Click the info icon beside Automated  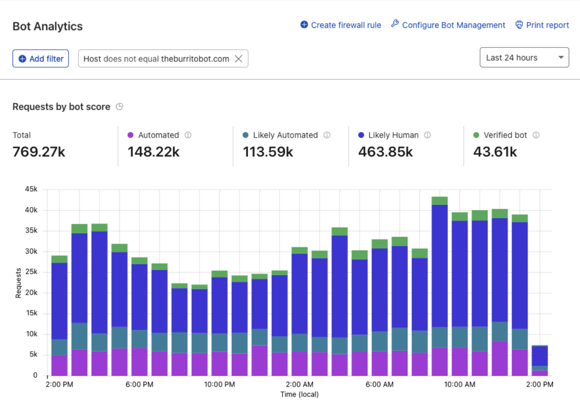[188, 135]
